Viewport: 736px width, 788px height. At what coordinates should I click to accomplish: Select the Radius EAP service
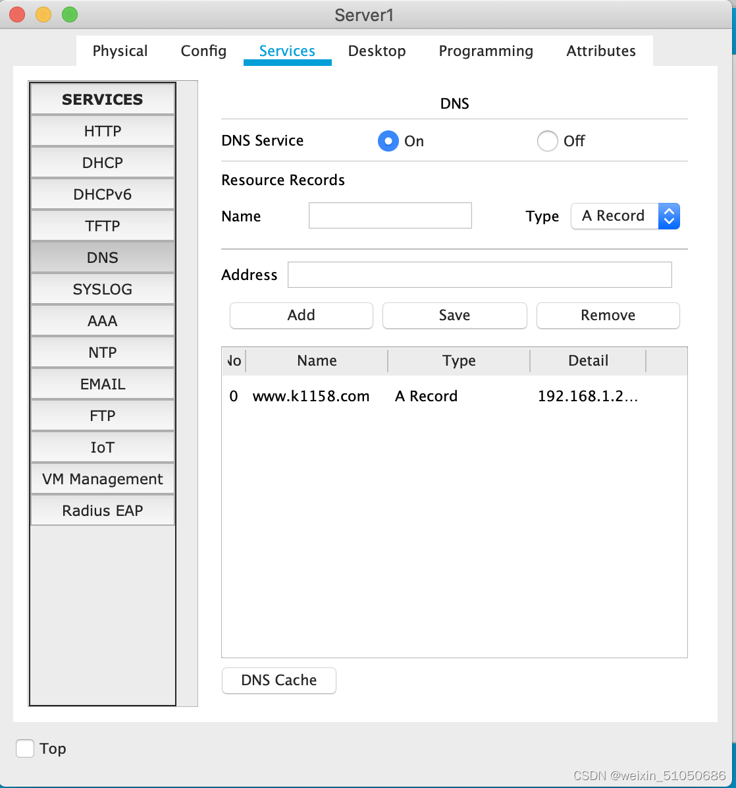[x=102, y=510]
